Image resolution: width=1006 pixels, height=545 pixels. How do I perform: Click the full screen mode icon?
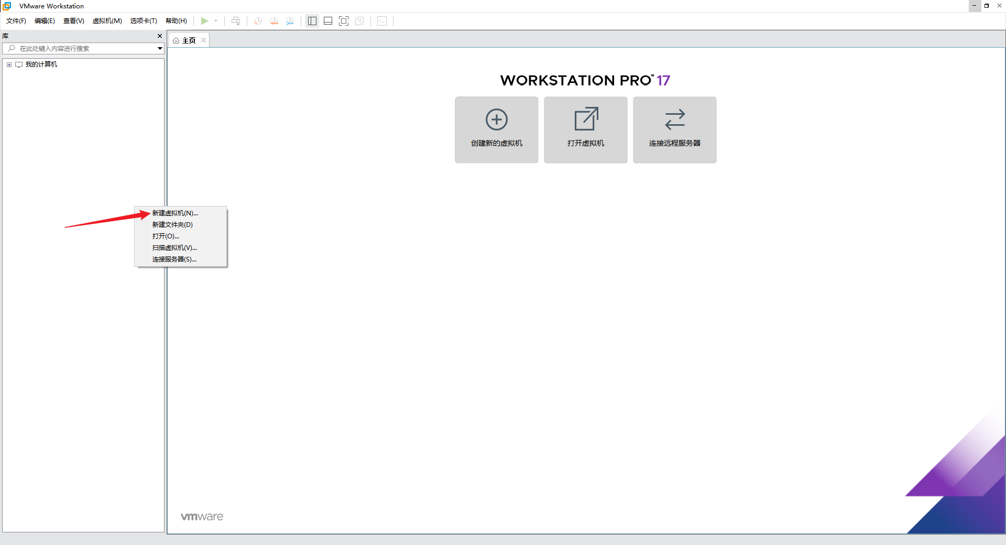click(x=344, y=21)
